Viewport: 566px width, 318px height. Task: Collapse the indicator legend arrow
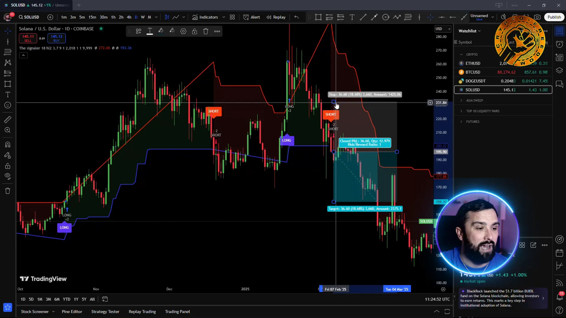(23, 55)
